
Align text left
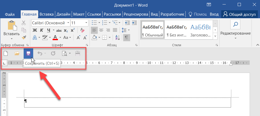(x=94, y=30)
